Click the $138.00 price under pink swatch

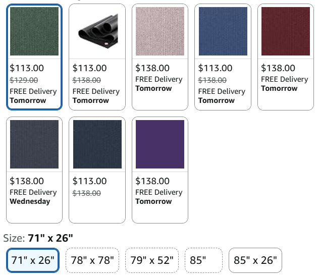[152, 68]
